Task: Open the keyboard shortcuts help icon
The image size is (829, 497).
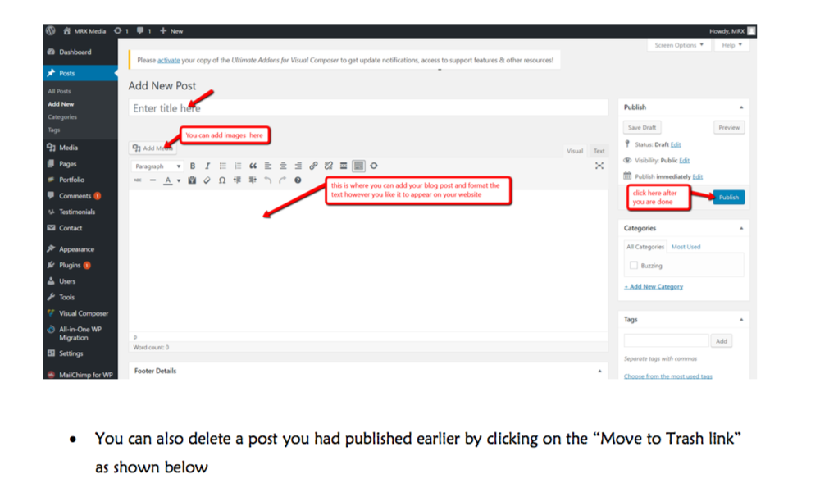Action: pos(298,180)
